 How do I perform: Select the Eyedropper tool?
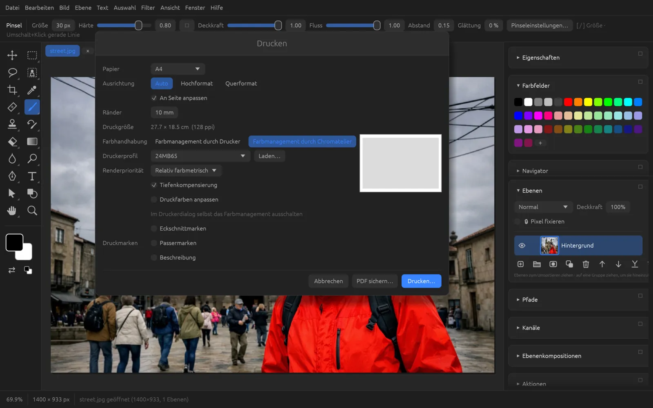tap(32, 90)
